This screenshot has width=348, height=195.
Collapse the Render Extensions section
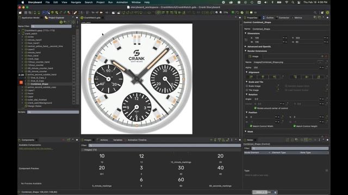coord(245,51)
